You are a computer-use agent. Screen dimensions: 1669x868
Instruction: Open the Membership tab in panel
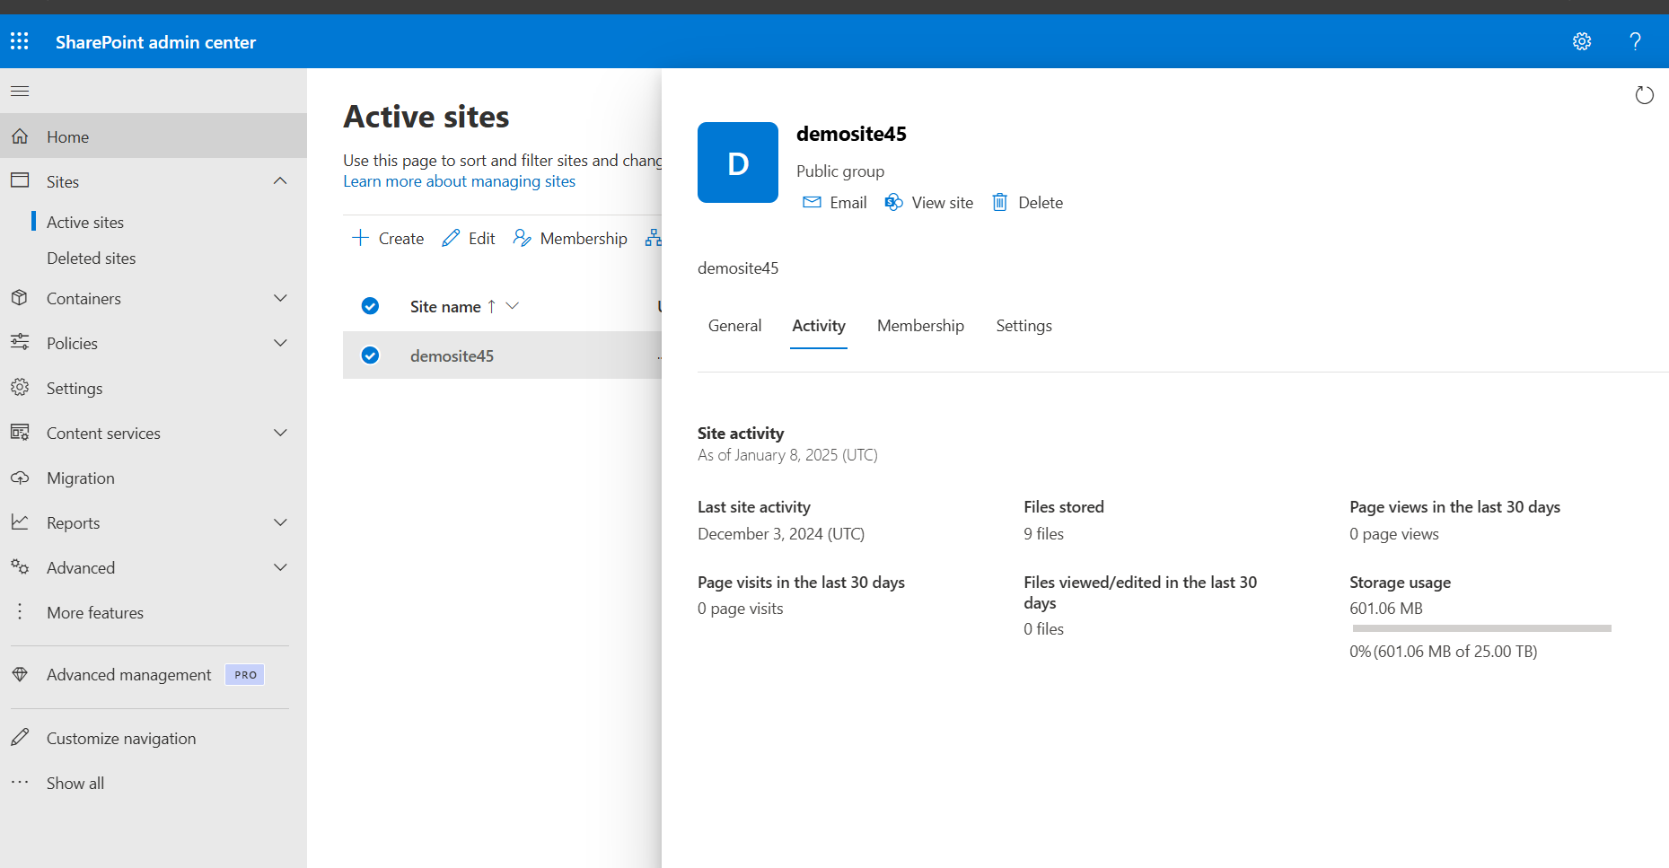tap(920, 326)
